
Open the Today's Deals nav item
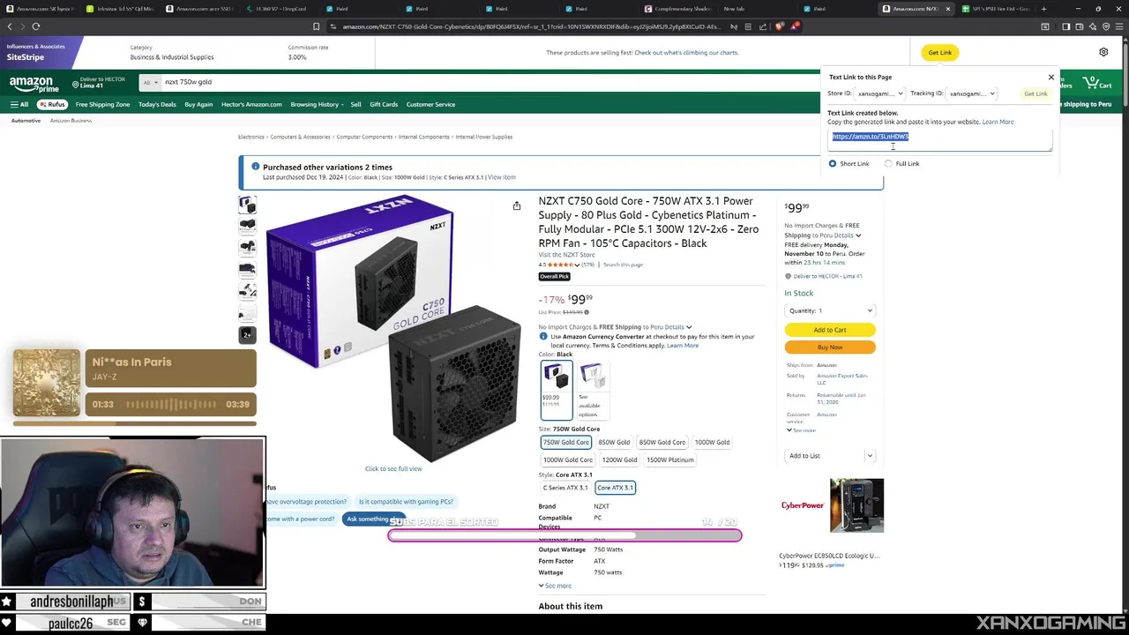(157, 104)
